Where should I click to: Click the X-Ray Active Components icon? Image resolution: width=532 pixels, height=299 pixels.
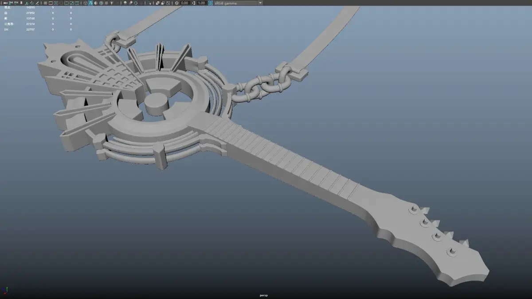click(x=162, y=3)
